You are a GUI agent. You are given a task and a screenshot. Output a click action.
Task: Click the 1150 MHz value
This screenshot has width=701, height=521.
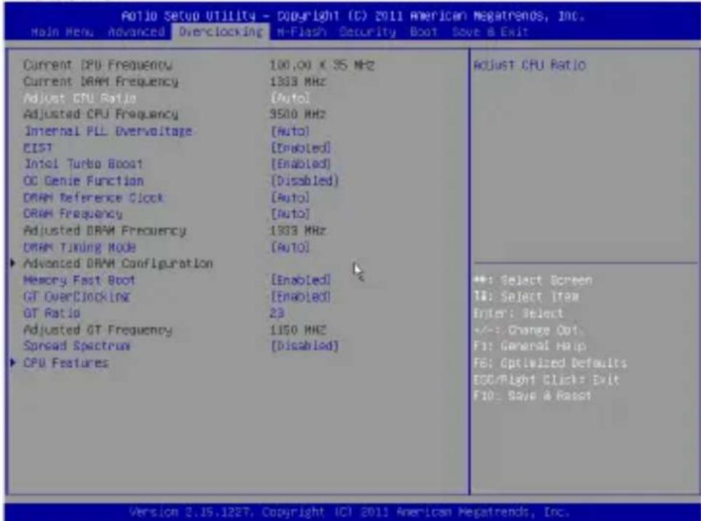(x=297, y=330)
